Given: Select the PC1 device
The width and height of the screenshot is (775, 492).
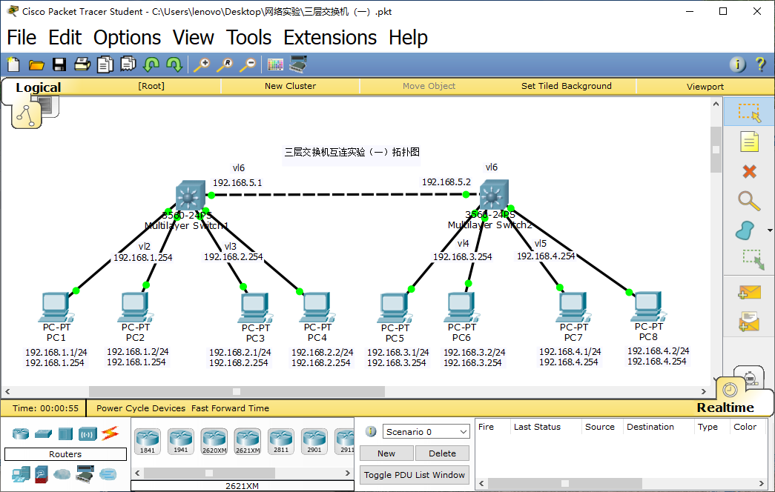Looking at the screenshot, I should [x=56, y=307].
